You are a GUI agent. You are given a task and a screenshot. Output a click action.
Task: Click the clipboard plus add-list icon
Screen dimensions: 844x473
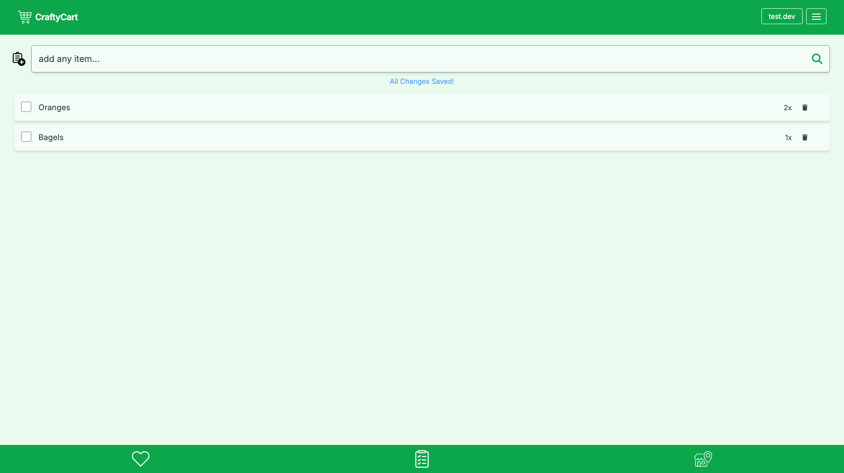click(18, 58)
